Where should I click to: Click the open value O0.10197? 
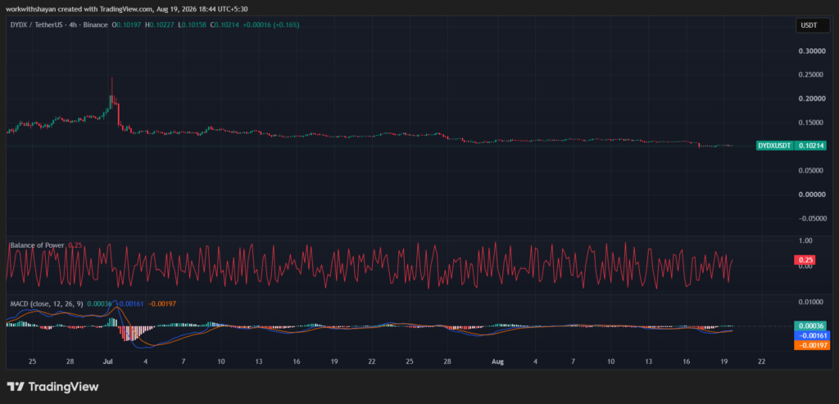point(126,25)
